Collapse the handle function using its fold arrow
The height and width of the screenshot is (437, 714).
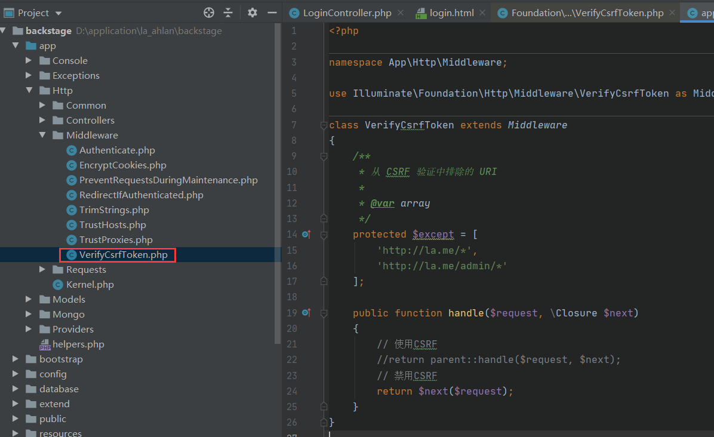[324, 313]
